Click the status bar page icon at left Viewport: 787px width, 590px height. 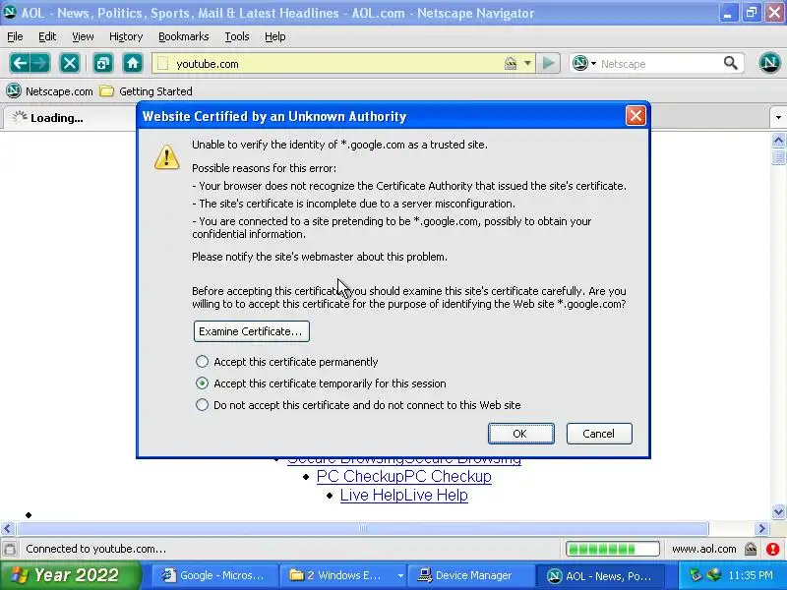coord(10,549)
